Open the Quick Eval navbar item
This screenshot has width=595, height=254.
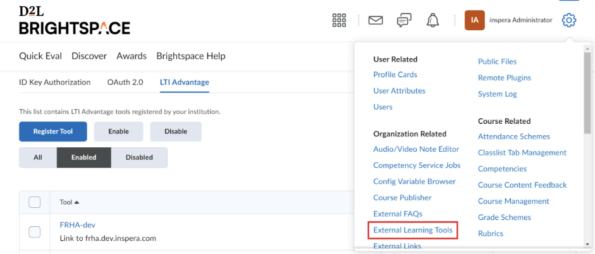click(40, 56)
